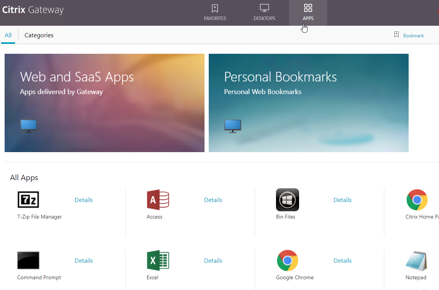Open the Google Chrome app icon
This screenshot has width=439, height=290.
click(288, 260)
